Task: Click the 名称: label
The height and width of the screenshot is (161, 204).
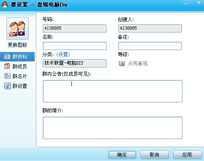Action: [48, 37]
